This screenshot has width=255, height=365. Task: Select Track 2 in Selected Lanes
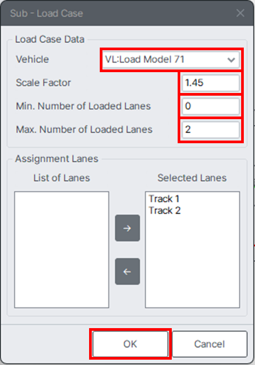click(x=164, y=211)
